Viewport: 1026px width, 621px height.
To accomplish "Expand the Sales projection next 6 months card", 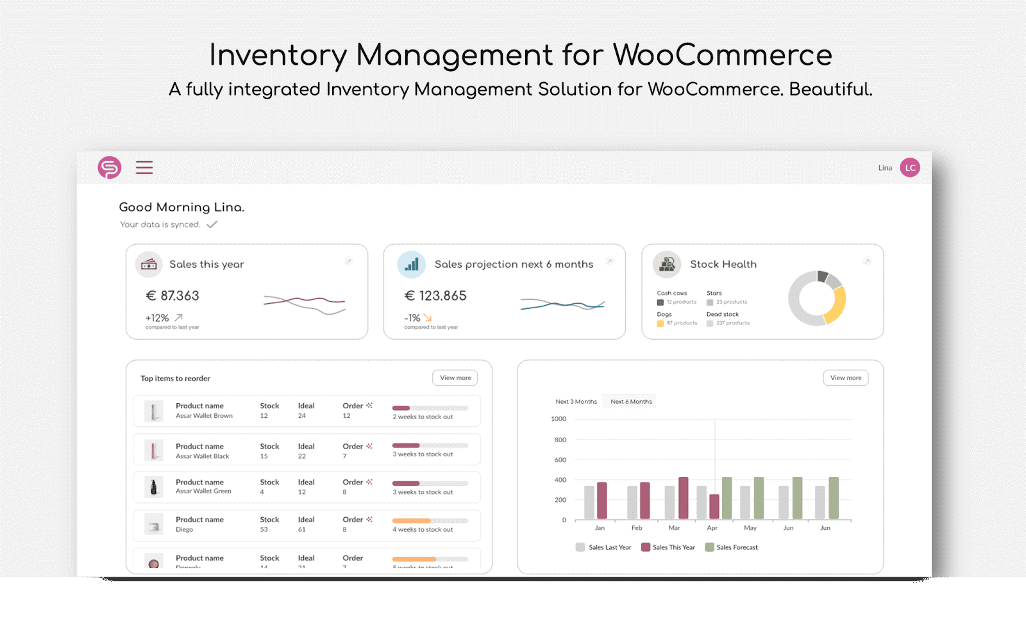I will (610, 261).
